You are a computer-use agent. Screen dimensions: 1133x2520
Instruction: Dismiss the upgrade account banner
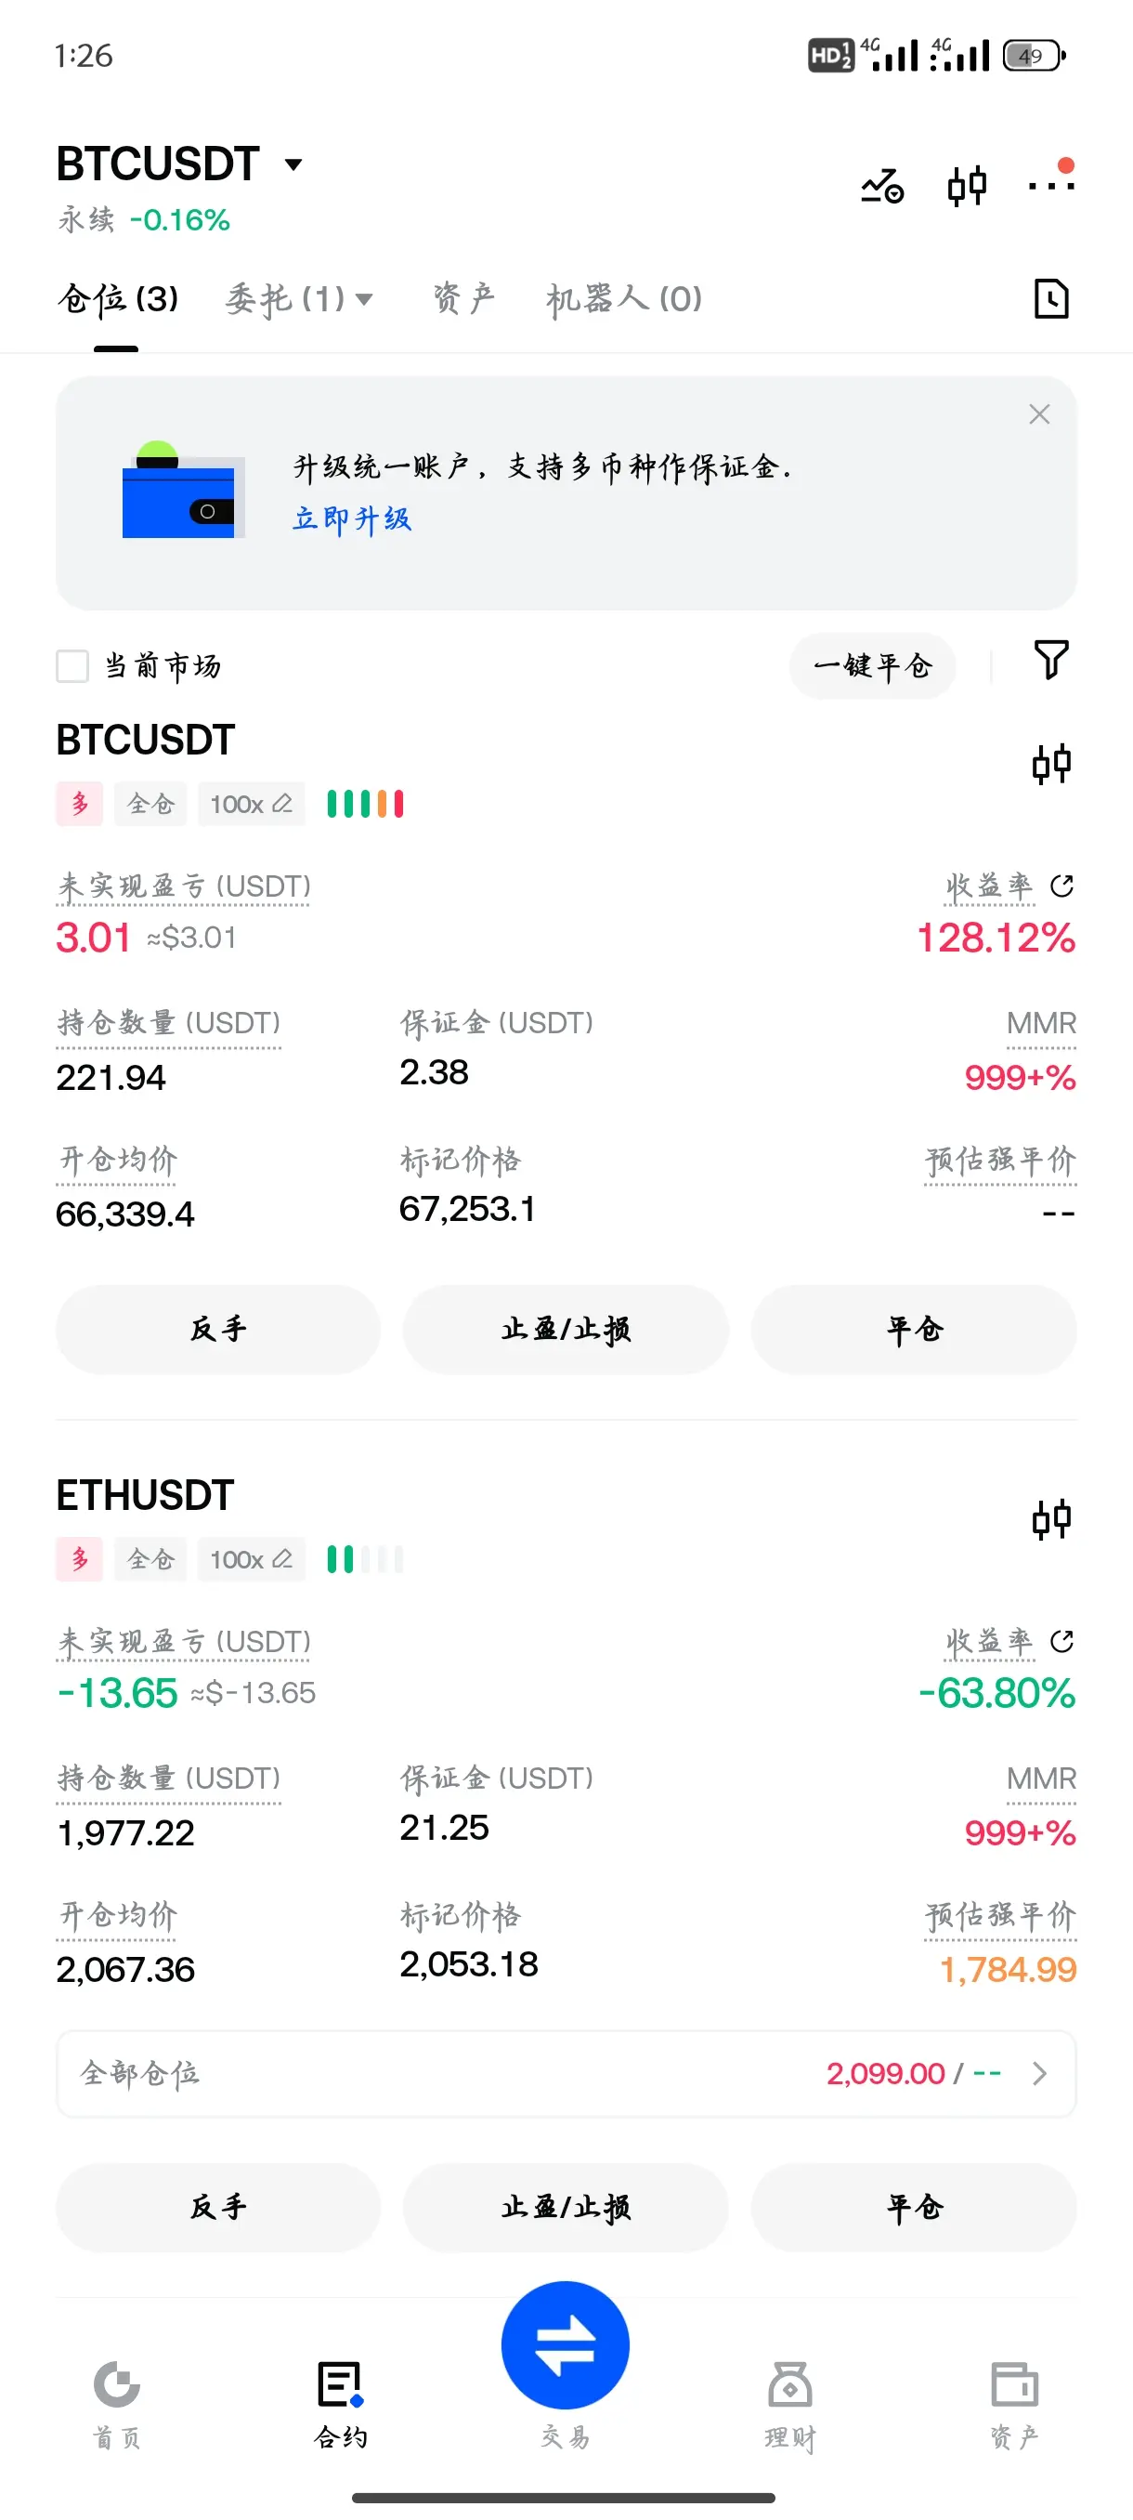pyautogui.click(x=1039, y=414)
